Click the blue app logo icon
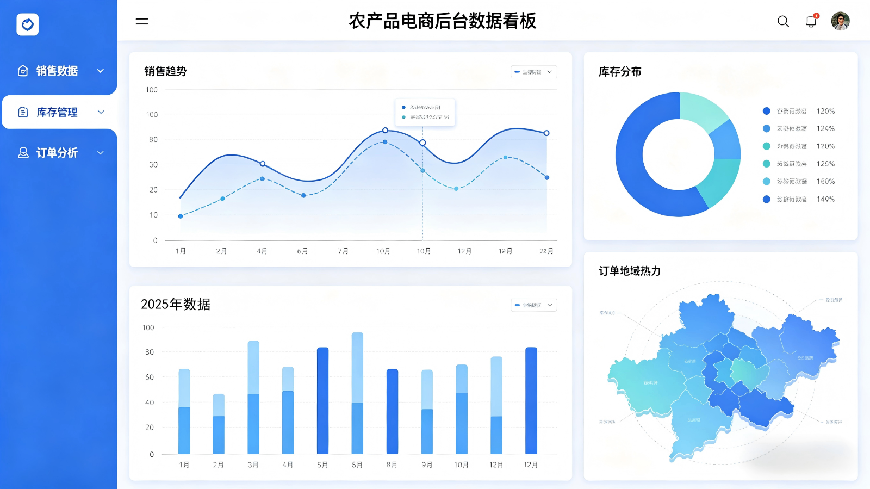870x489 pixels. (x=27, y=24)
